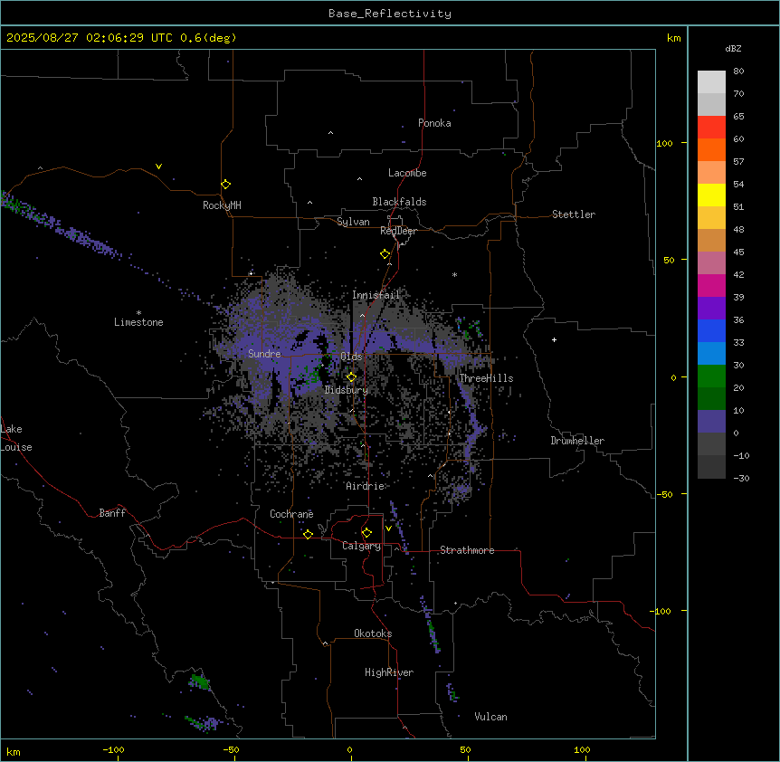The height and width of the screenshot is (762, 780).
Task: Click the Stettler label
Action: 574,214
